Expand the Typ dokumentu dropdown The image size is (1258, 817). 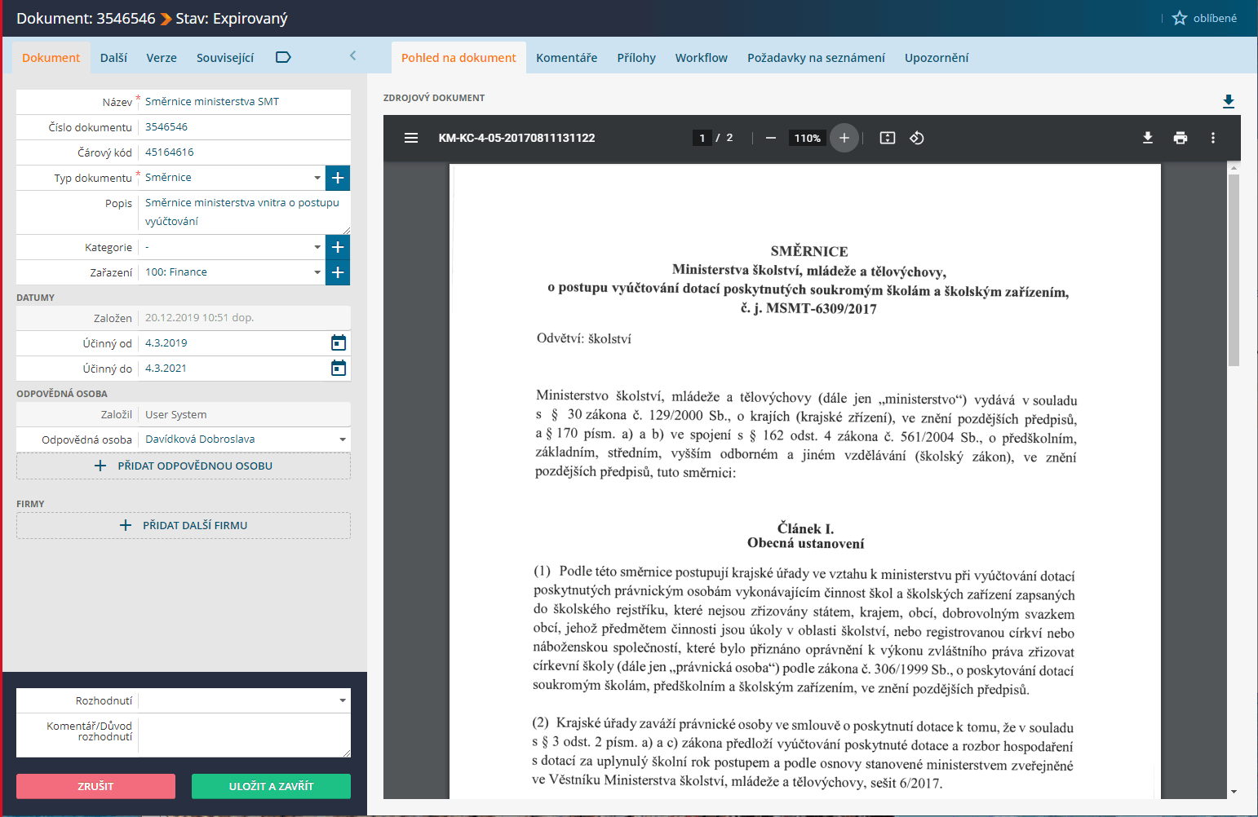pos(317,178)
